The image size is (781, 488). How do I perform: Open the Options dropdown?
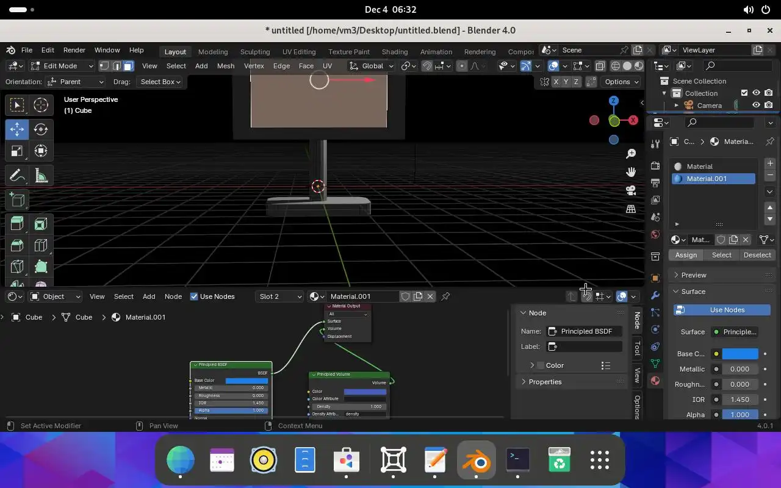[621, 82]
